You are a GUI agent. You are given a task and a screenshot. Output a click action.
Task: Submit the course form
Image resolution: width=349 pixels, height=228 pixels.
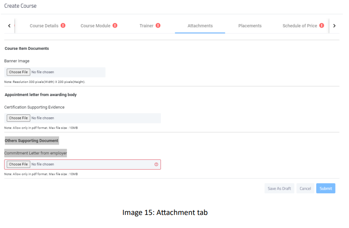click(x=326, y=188)
